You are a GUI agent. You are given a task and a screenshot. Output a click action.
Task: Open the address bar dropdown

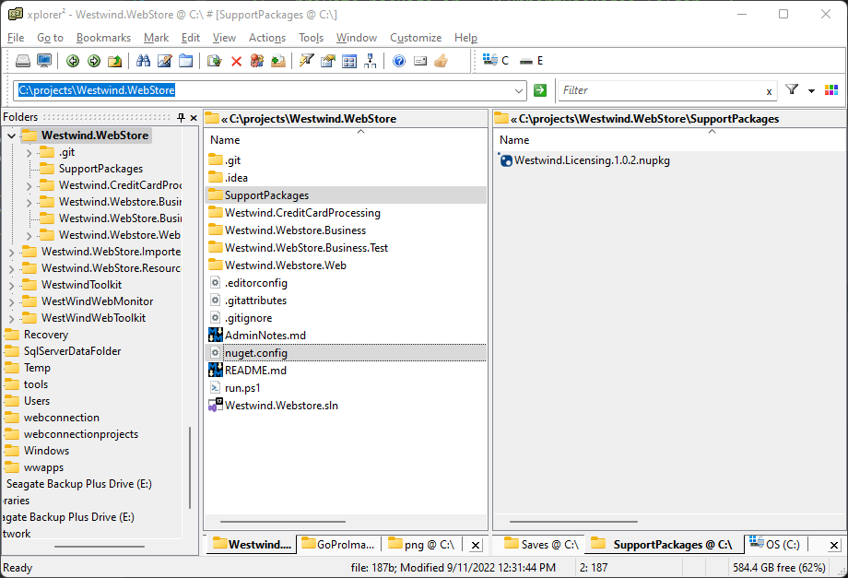coord(519,91)
